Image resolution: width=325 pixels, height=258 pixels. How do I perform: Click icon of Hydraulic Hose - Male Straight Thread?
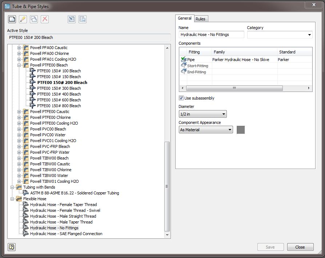pos(26,216)
